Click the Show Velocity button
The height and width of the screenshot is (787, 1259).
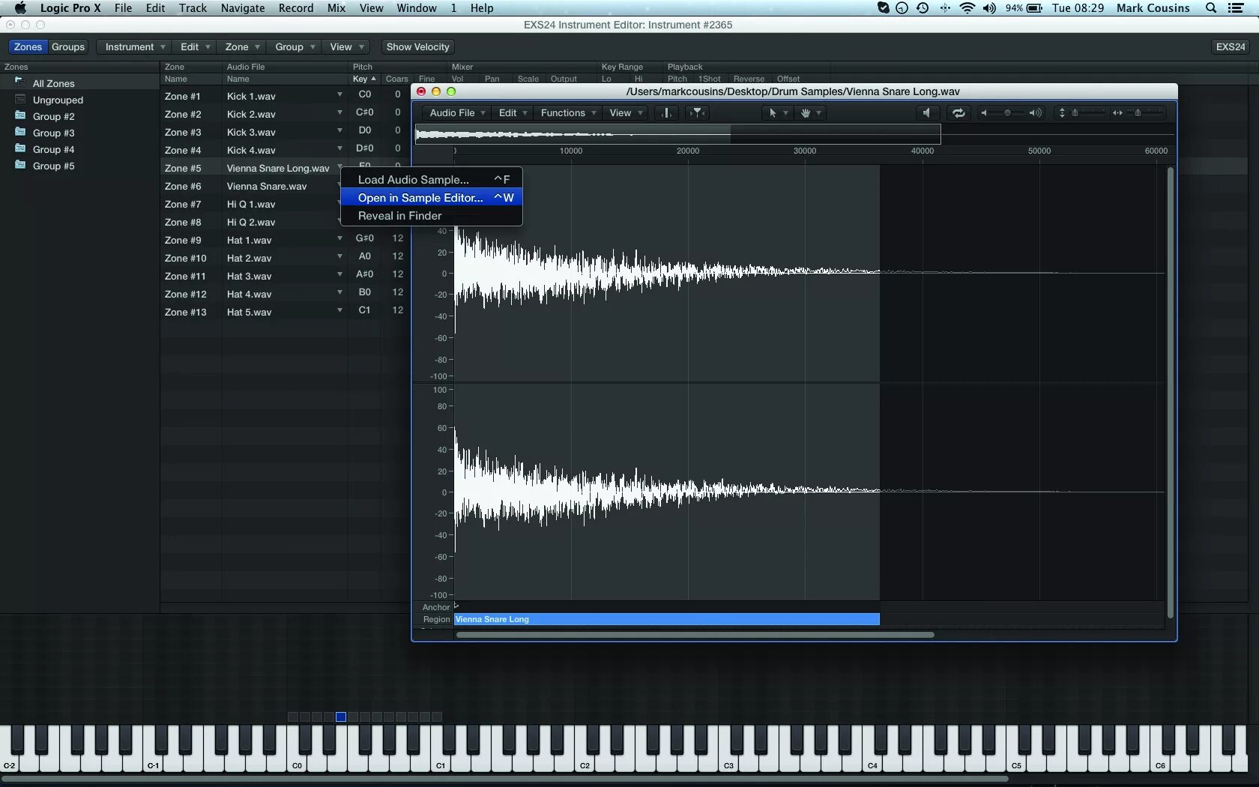[x=418, y=46]
